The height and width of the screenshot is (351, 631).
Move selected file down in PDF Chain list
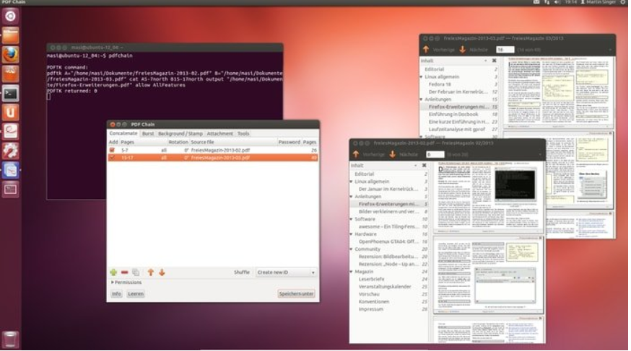tap(162, 272)
